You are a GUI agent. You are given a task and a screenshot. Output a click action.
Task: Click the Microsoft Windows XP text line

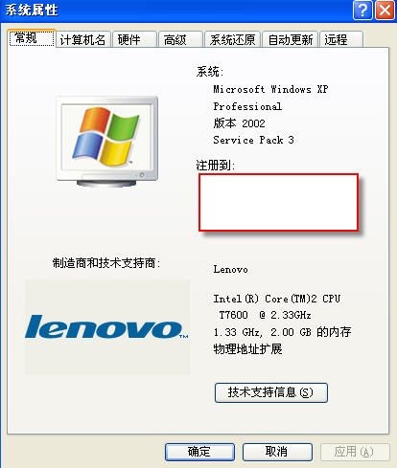270,89
